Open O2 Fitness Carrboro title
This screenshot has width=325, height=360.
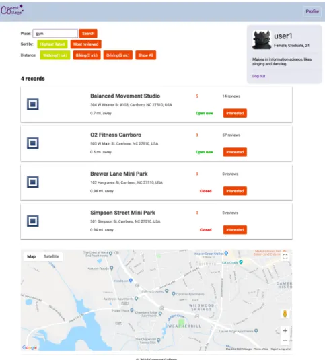tap(116, 135)
